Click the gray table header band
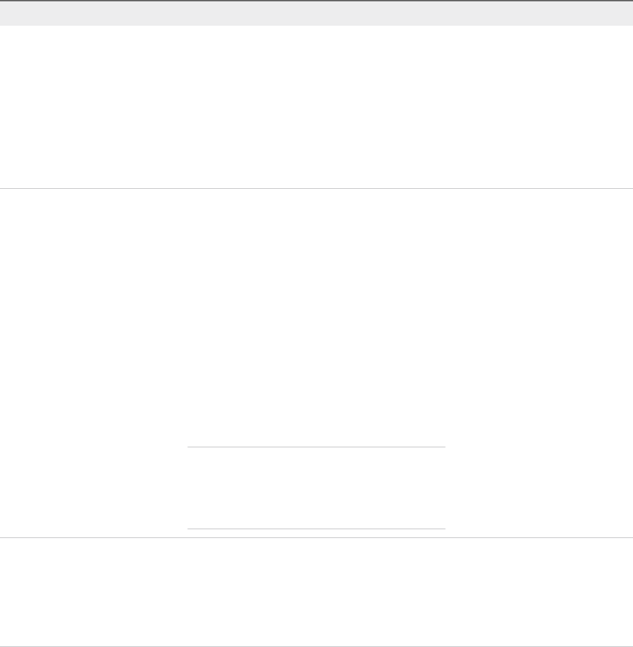 pos(316,14)
